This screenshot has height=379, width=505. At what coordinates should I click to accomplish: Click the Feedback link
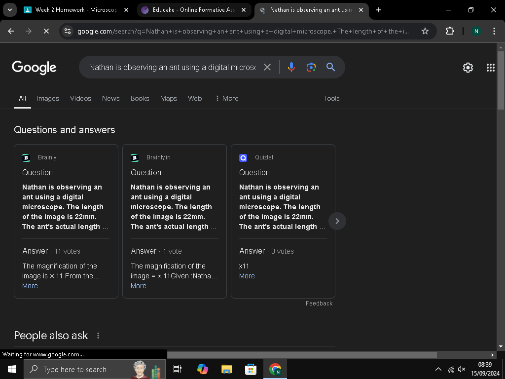319,303
